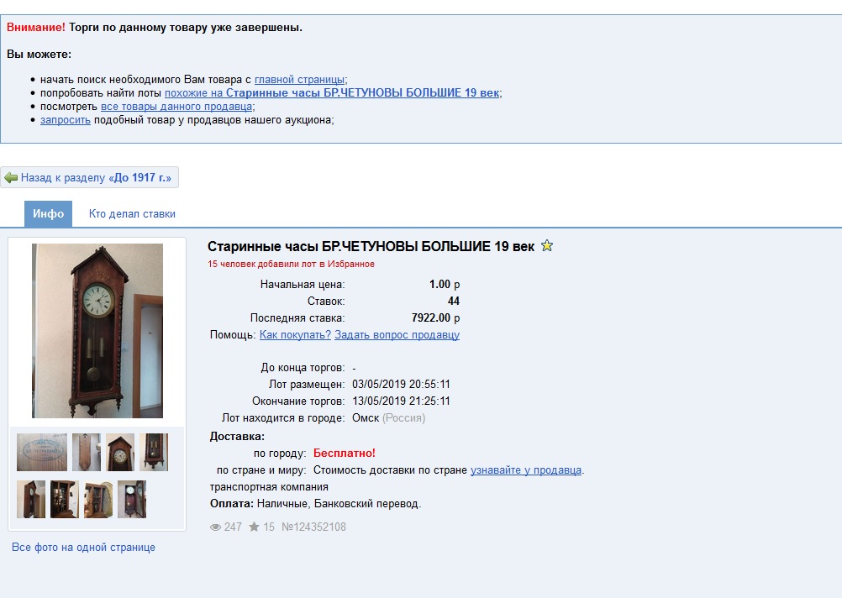The image size is (842, 598).
Task: Select the last thumbnail in second row
Action: [x=132, y=499]
